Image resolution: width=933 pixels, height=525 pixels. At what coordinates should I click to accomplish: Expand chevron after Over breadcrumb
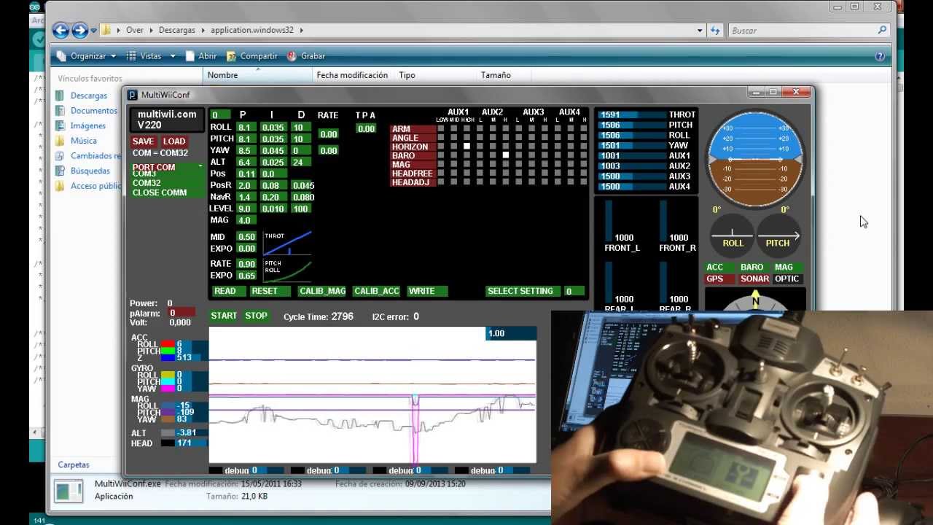(x=151, y=31)
